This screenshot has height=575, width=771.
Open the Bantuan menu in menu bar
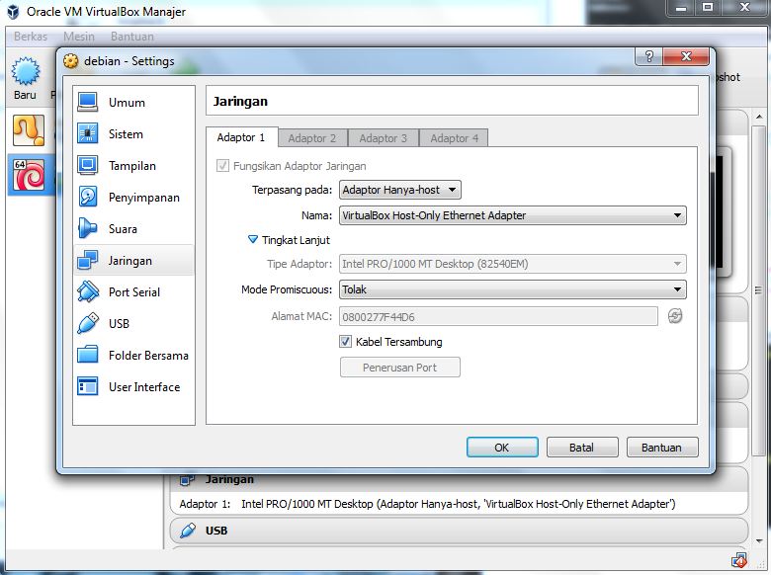point(132,37)
